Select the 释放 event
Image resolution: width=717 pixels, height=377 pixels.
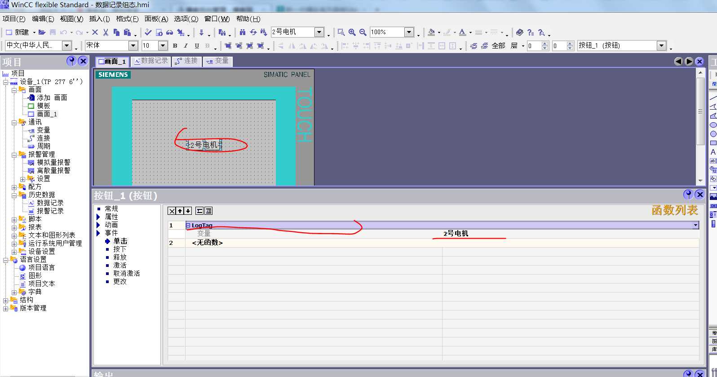pyautogui.click(x=119, y=257)
